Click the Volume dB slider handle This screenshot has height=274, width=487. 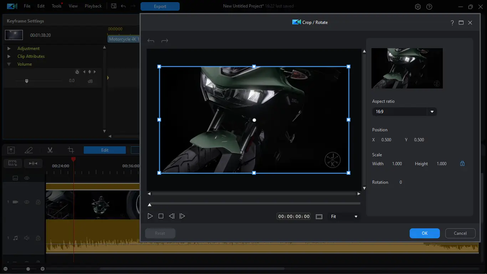pyautogui.click(x=27, y=81)
